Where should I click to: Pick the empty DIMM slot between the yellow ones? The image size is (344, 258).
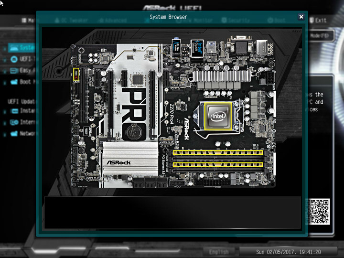218,159
